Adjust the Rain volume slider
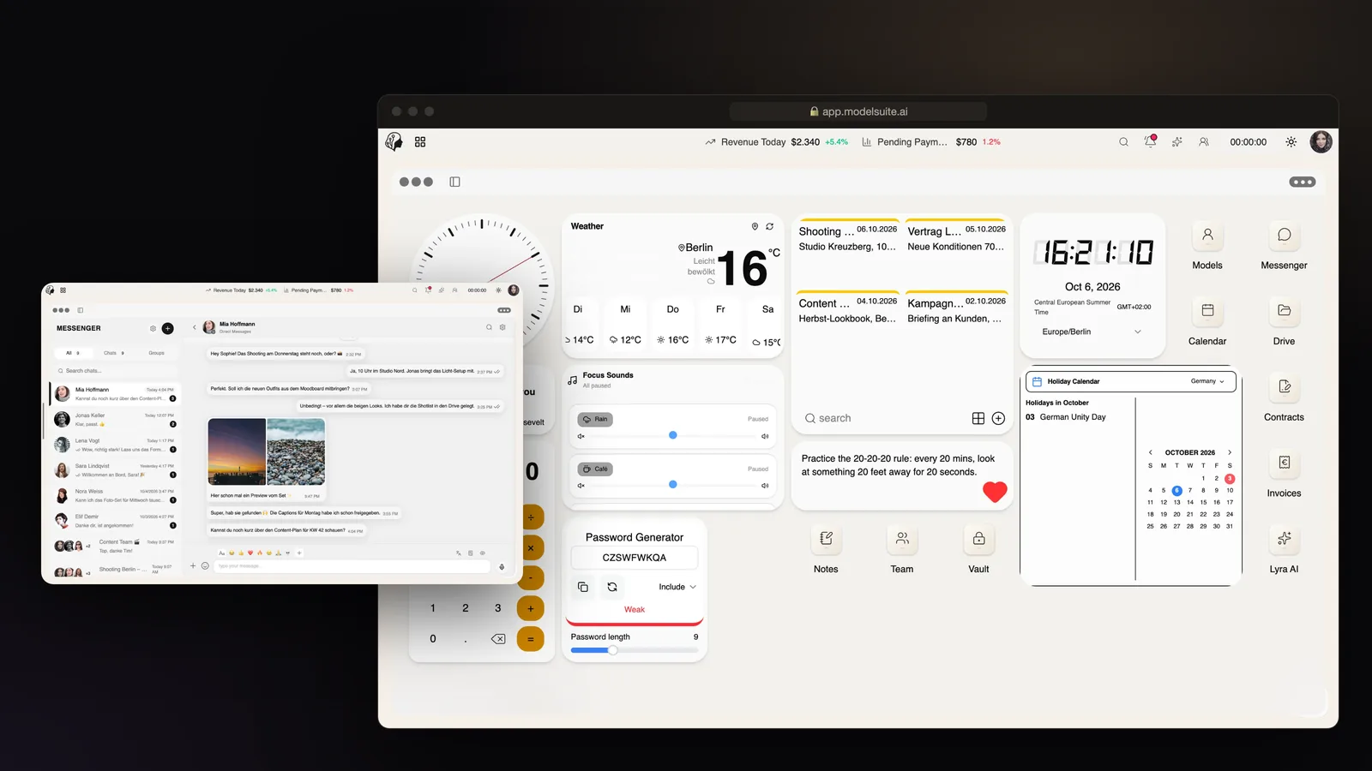Screen dimensions: 1372x771 (673, 436)
